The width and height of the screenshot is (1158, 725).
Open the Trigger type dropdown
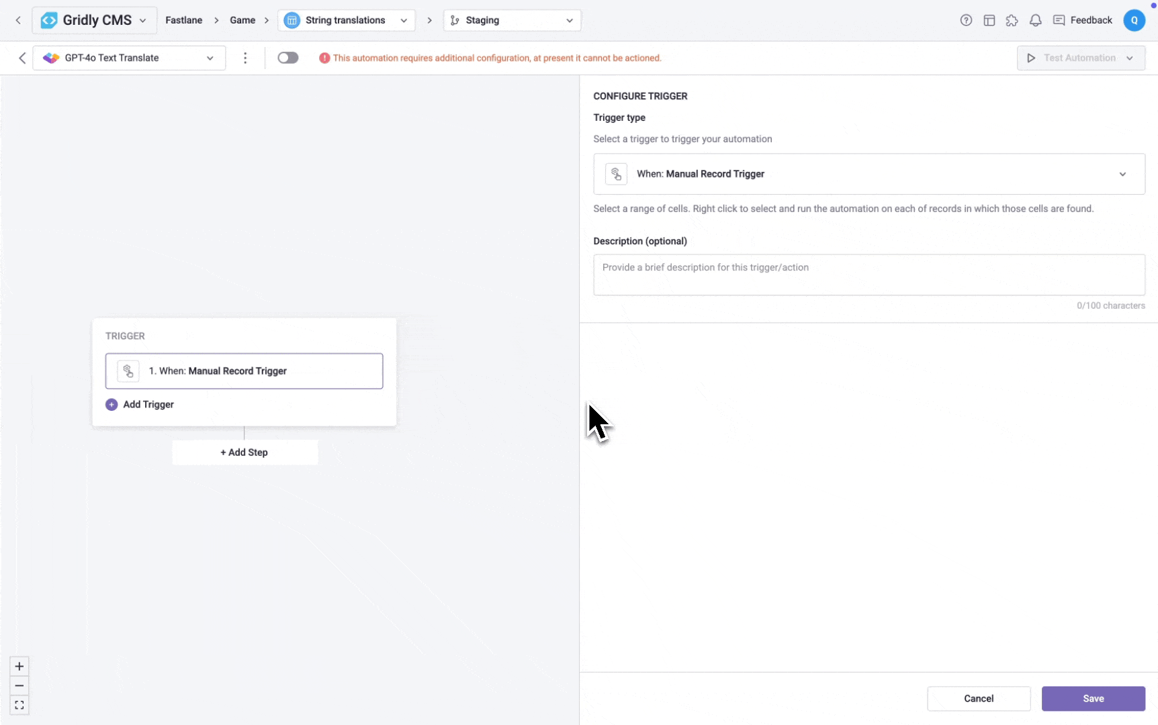point(868,174)
